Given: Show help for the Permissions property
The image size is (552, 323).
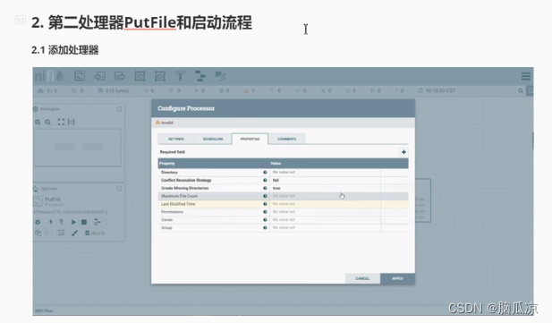Looking at the screenshot, I should tap(265, 212).
